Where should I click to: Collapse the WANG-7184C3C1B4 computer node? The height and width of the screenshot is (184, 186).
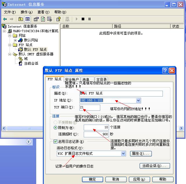tap(4, 31)
